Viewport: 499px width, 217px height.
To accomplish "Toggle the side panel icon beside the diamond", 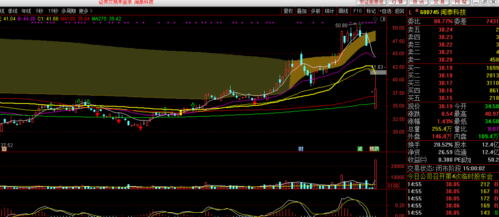I will pyautogui.click(x=383, y=19).
